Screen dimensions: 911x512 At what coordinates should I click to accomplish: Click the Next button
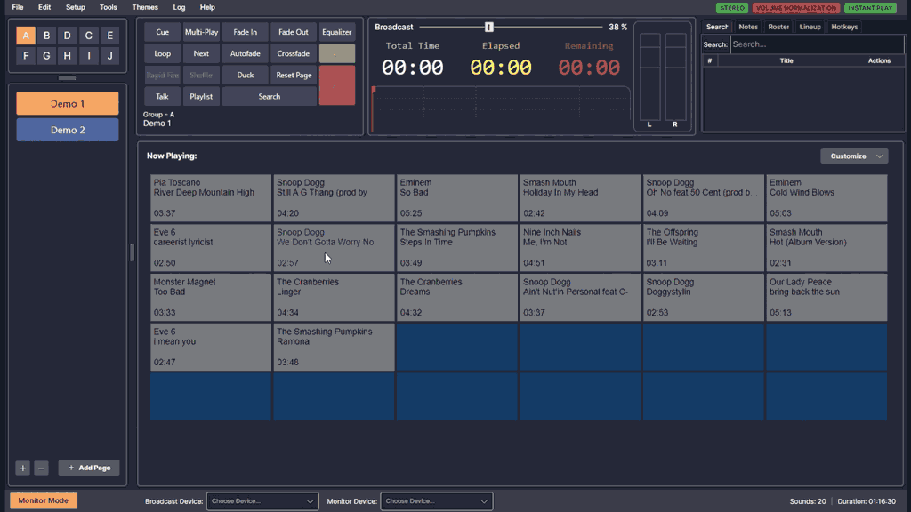(x=201, y=53)
